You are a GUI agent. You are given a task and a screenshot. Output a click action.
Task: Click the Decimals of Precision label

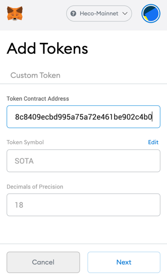[35, 186]
